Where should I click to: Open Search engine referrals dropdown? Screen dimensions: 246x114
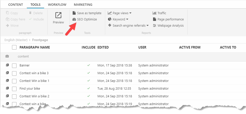[128, 26]
